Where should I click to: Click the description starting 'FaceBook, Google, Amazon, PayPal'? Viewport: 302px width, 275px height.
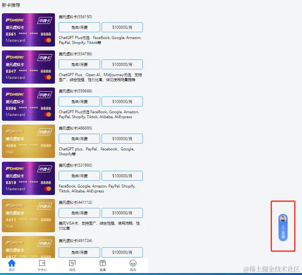(x=97, y=189)
